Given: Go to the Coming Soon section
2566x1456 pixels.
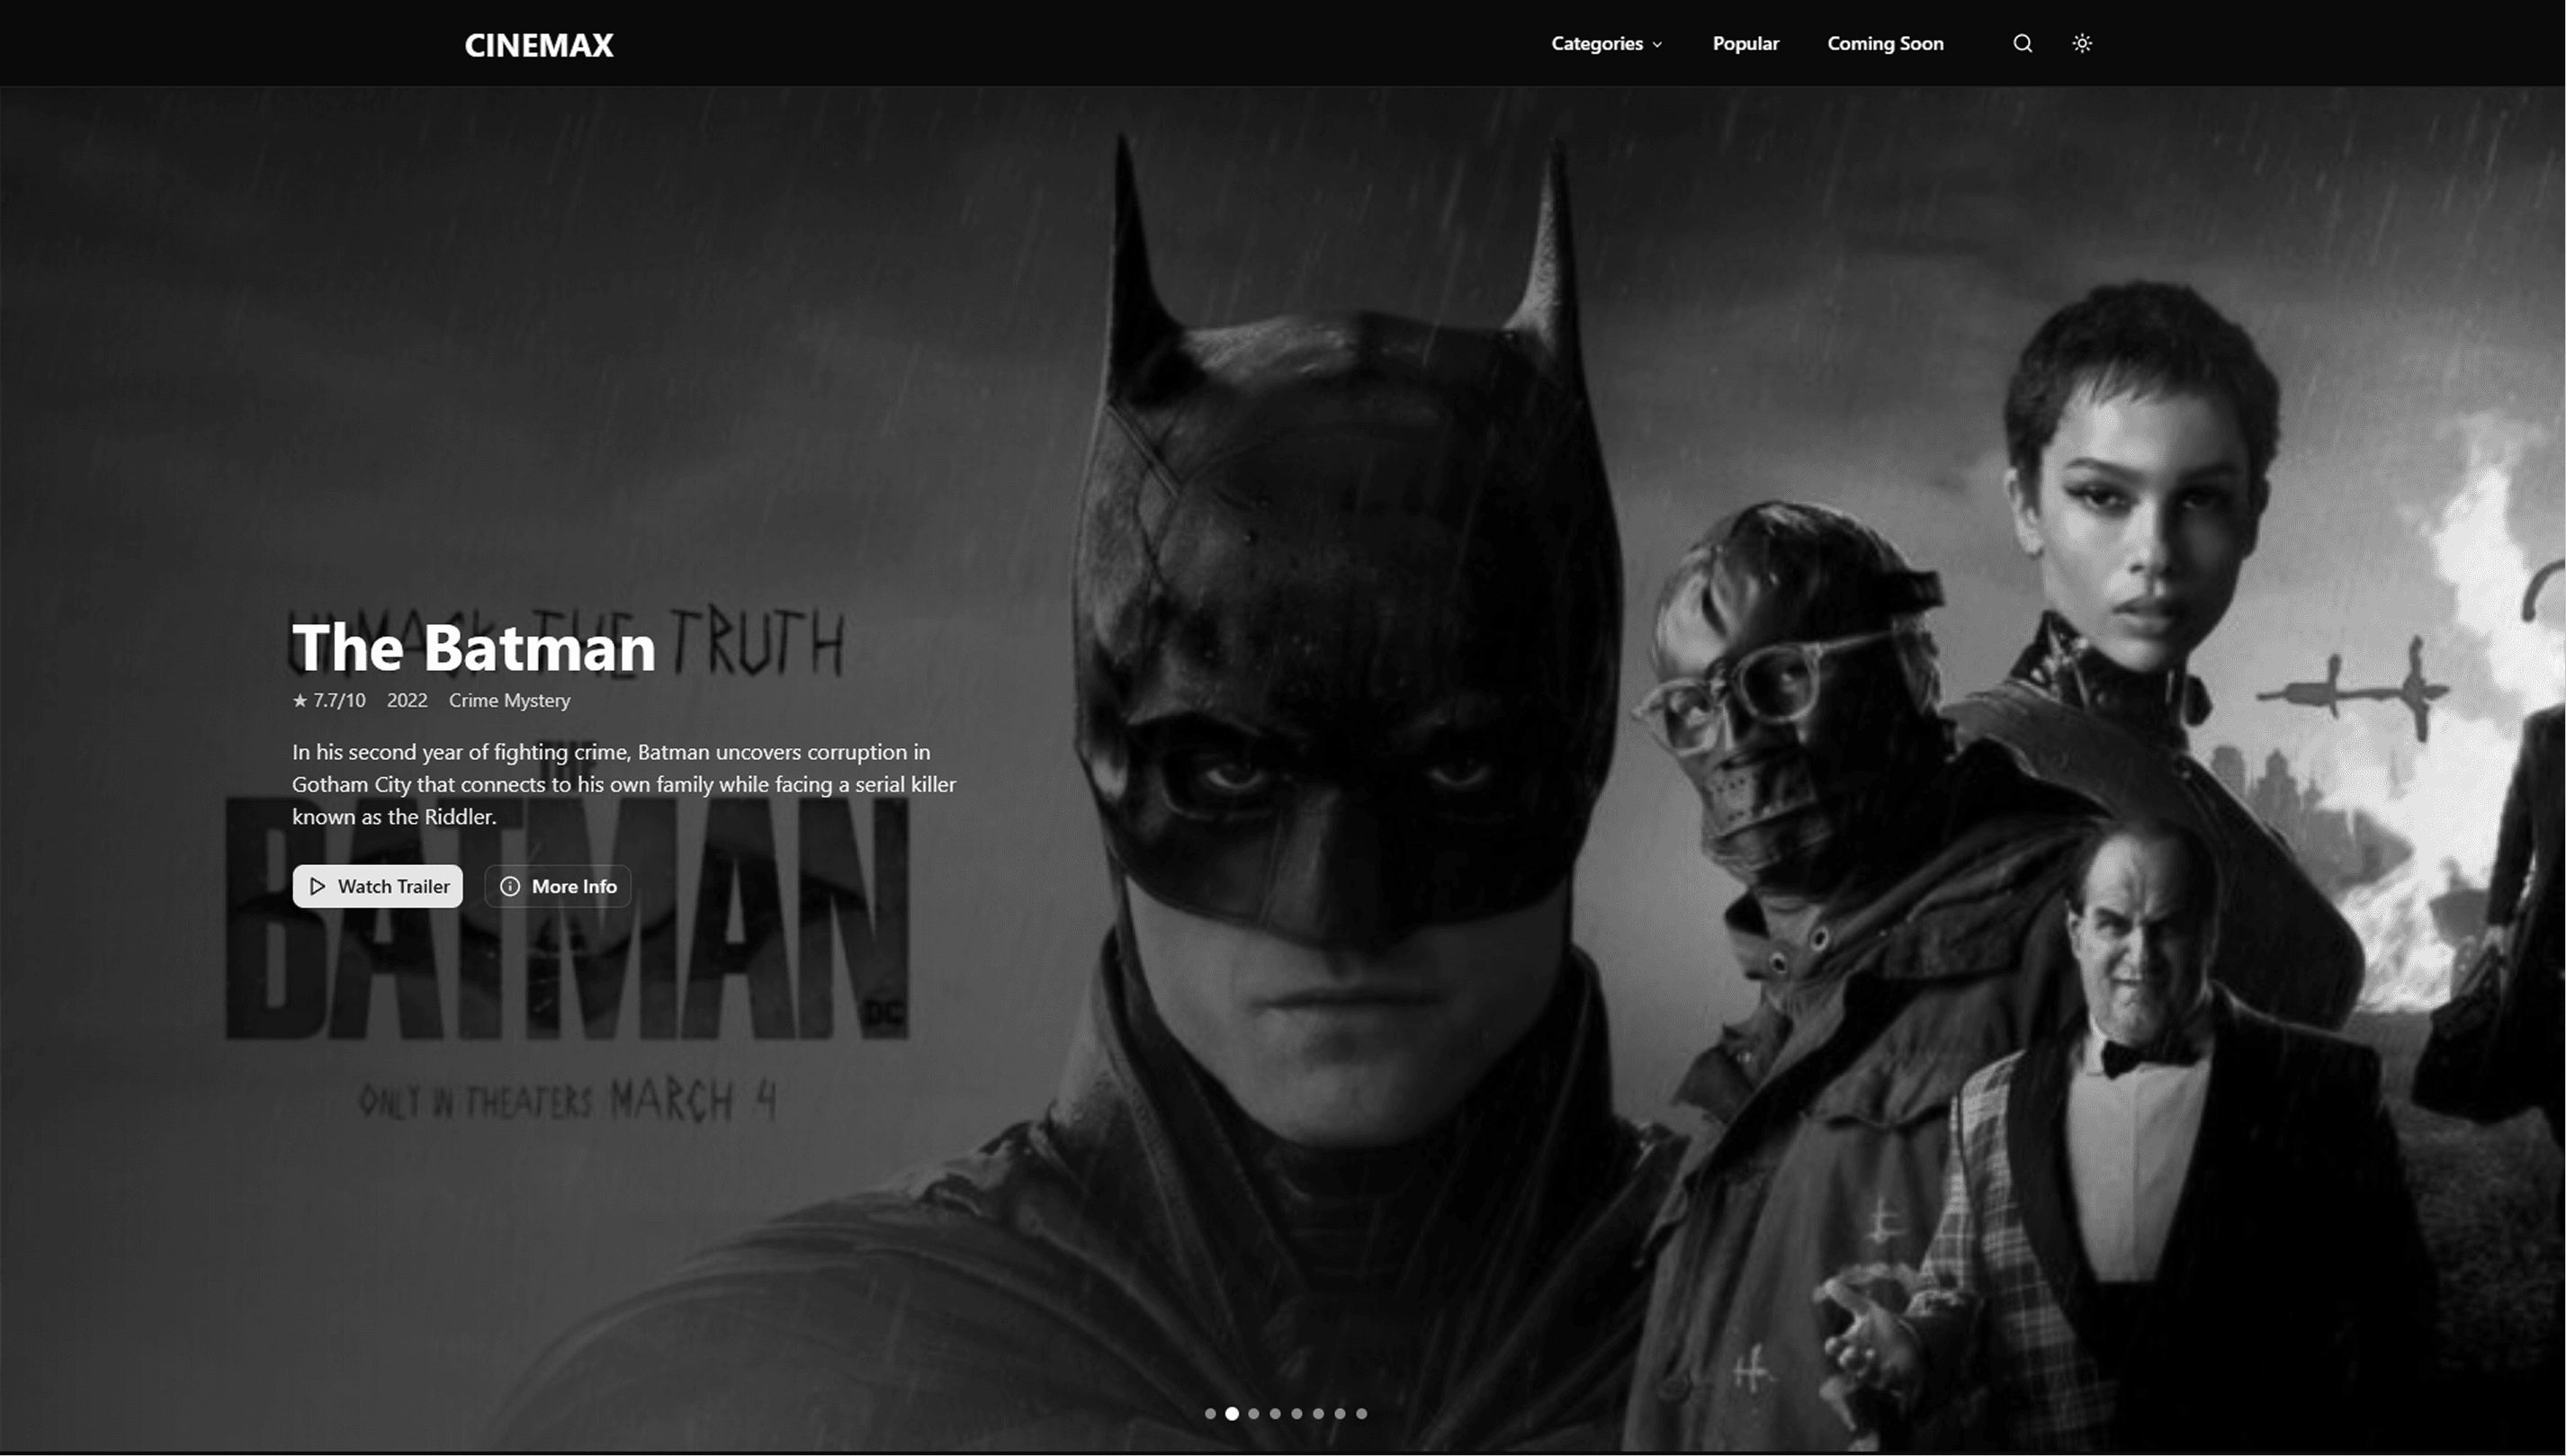Looking at the screenshot, I should [1885, 43].
